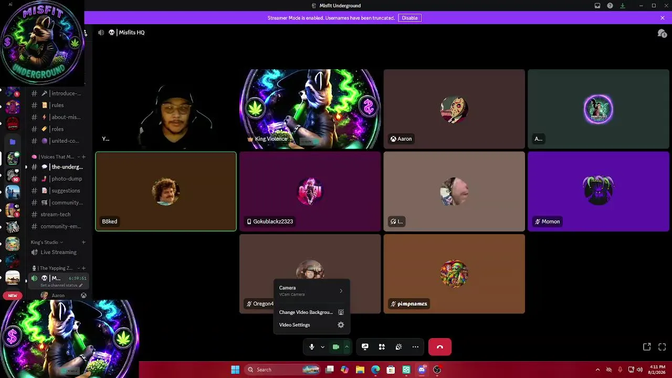Open the rules channel
The image size is (672, 378).
click(58, 105)
